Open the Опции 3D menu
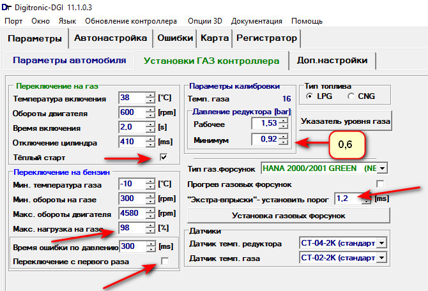Screen dimensions: 428x291 coord(204,21)
